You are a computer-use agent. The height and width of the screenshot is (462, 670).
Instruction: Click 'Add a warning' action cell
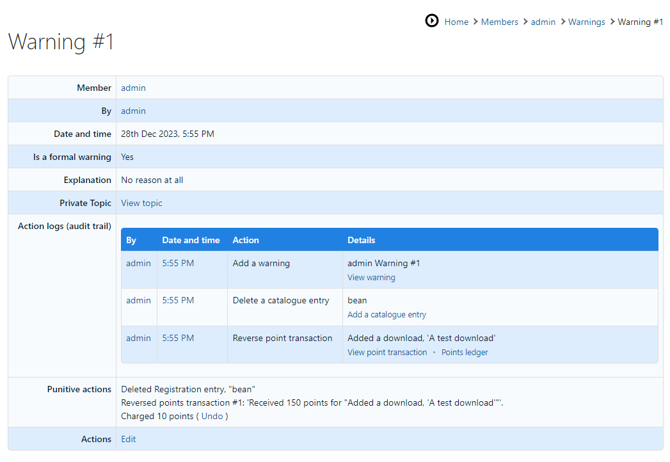pyautogui.click(x=261, y=263)
